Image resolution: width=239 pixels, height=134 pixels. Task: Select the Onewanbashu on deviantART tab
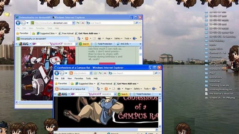pyautogui.click(x=42, y=39)
